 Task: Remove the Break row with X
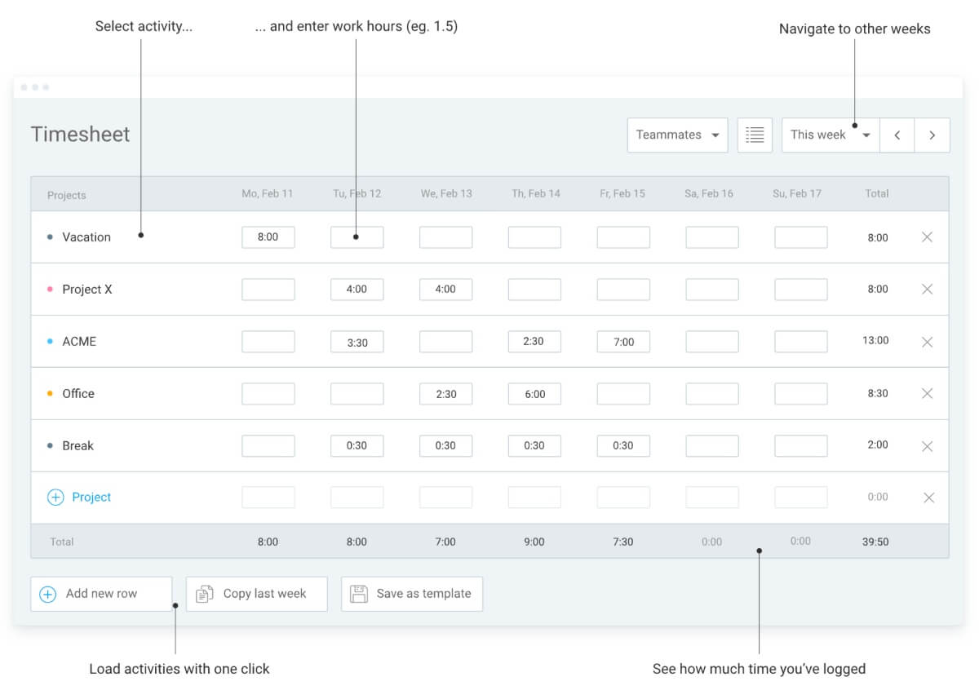[927, 446]
